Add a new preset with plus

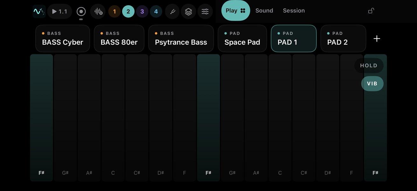tap(377, 39)
